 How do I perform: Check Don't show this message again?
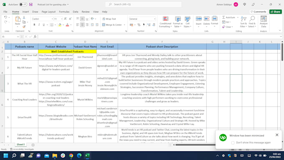[233, 143]
